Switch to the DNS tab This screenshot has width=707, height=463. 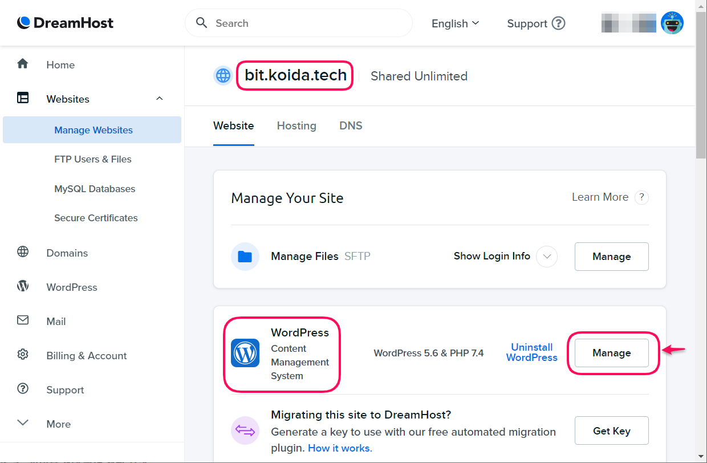[x=351, y=126]
